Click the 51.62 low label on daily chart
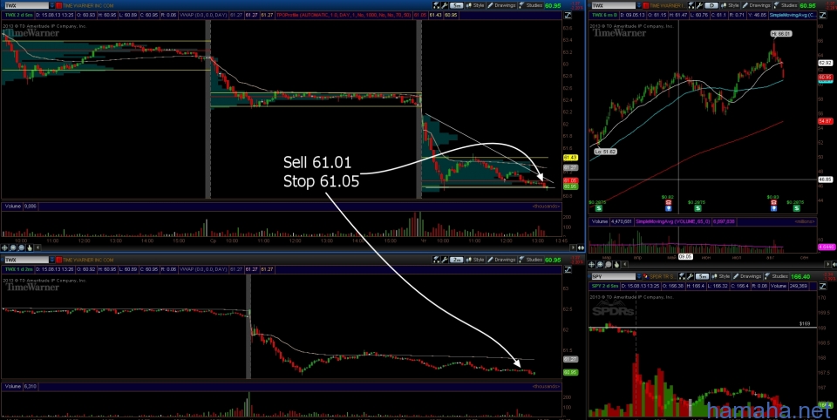The width and height of the screenshot is (837, 420). click(605, 152)
